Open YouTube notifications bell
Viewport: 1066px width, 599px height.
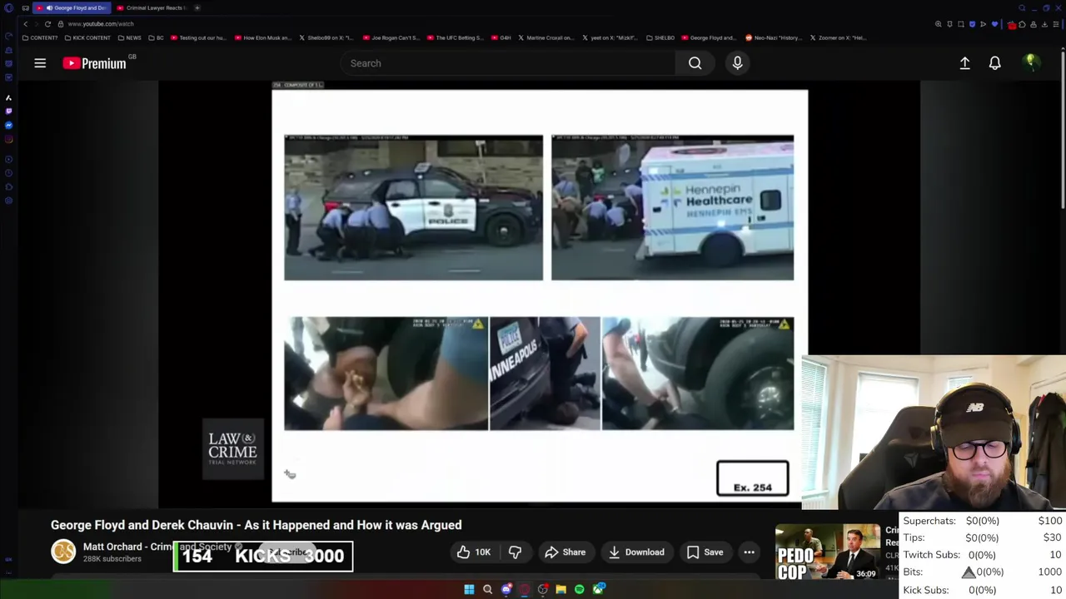point(994,63)
